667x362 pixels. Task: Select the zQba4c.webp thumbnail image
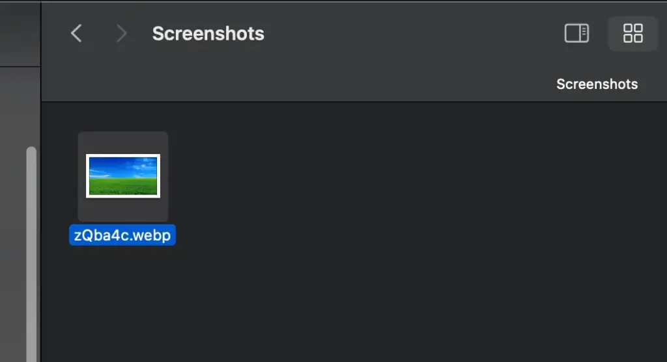pyautogui.click(x=123, y=175)
